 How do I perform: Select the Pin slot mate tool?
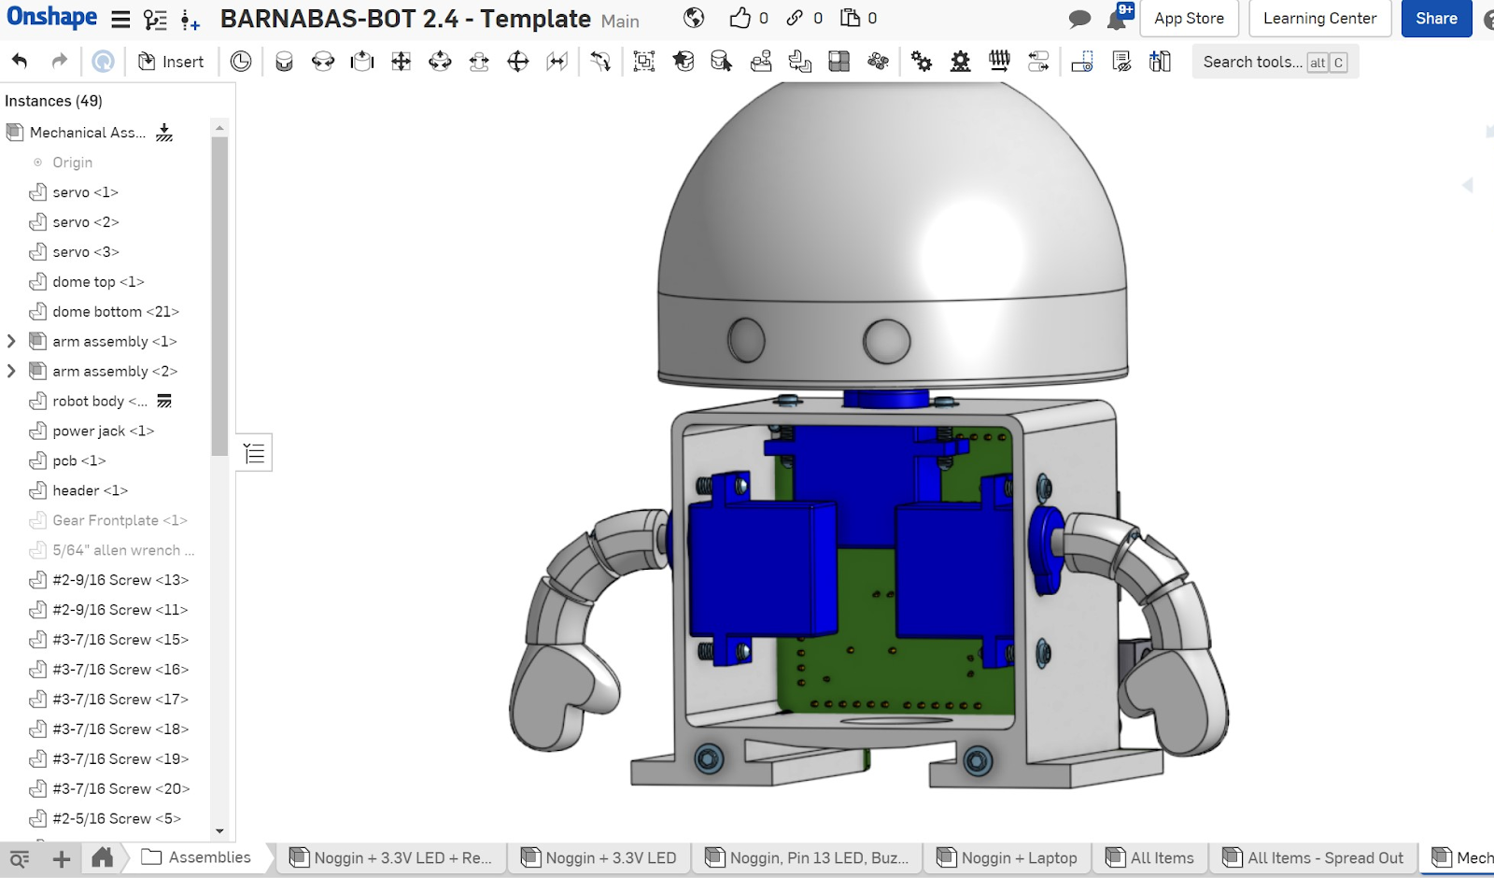479,62
